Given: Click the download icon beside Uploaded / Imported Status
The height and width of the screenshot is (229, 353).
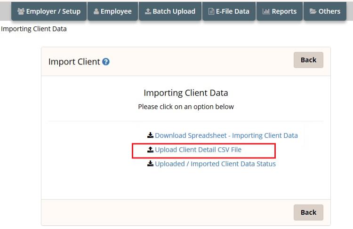Looking at the screenshot, I should (x=151, y=164).
